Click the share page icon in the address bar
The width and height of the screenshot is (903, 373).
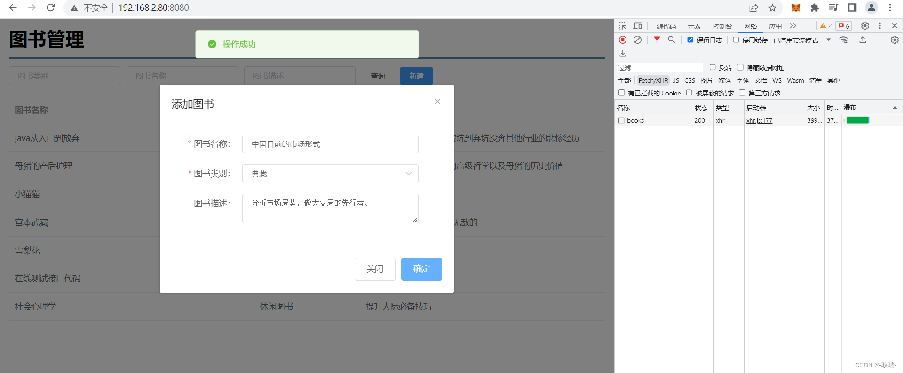coord(753,8)
